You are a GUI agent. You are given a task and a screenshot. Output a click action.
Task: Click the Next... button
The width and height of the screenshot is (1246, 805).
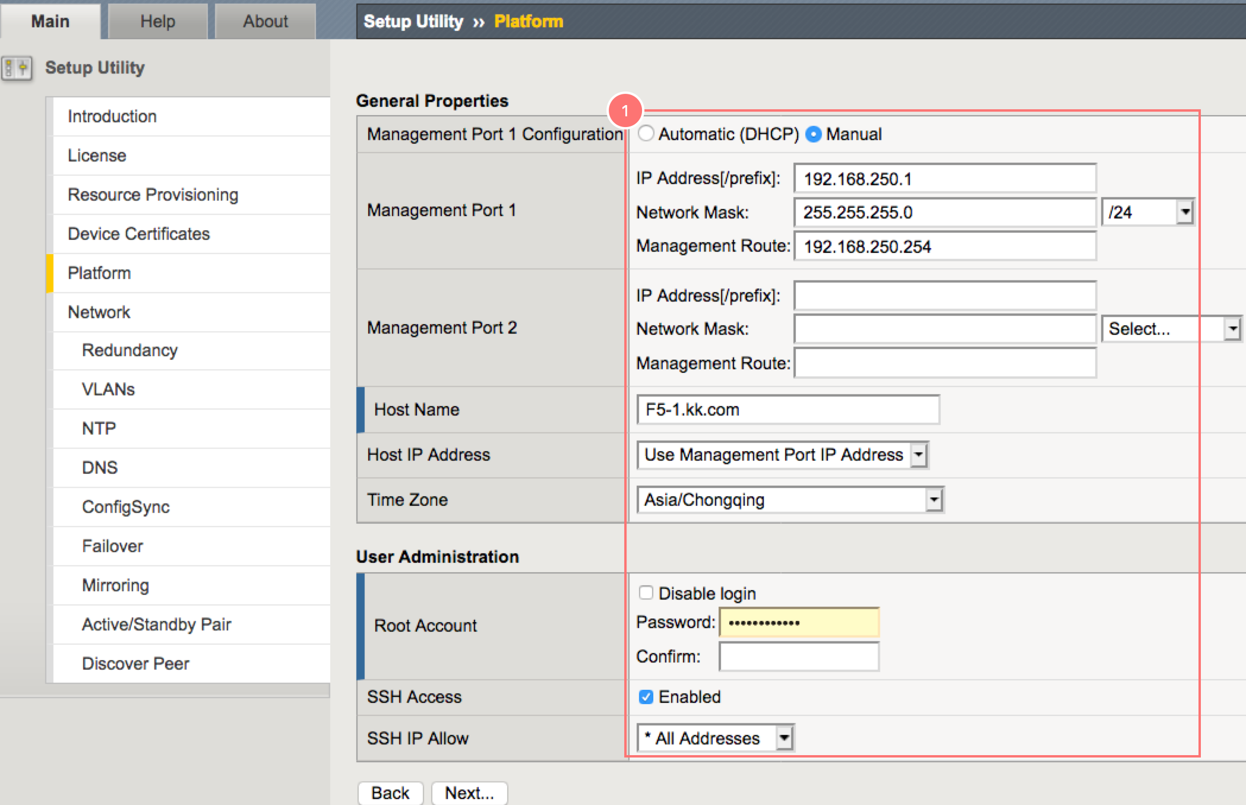[x=469, y=793]
